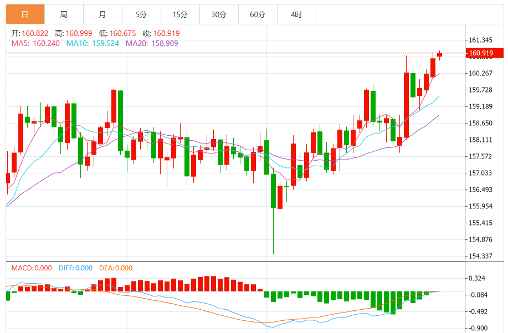Screen dimensions: 508x333
Task: Click the low price value 160.675
Action: (122, 33)
